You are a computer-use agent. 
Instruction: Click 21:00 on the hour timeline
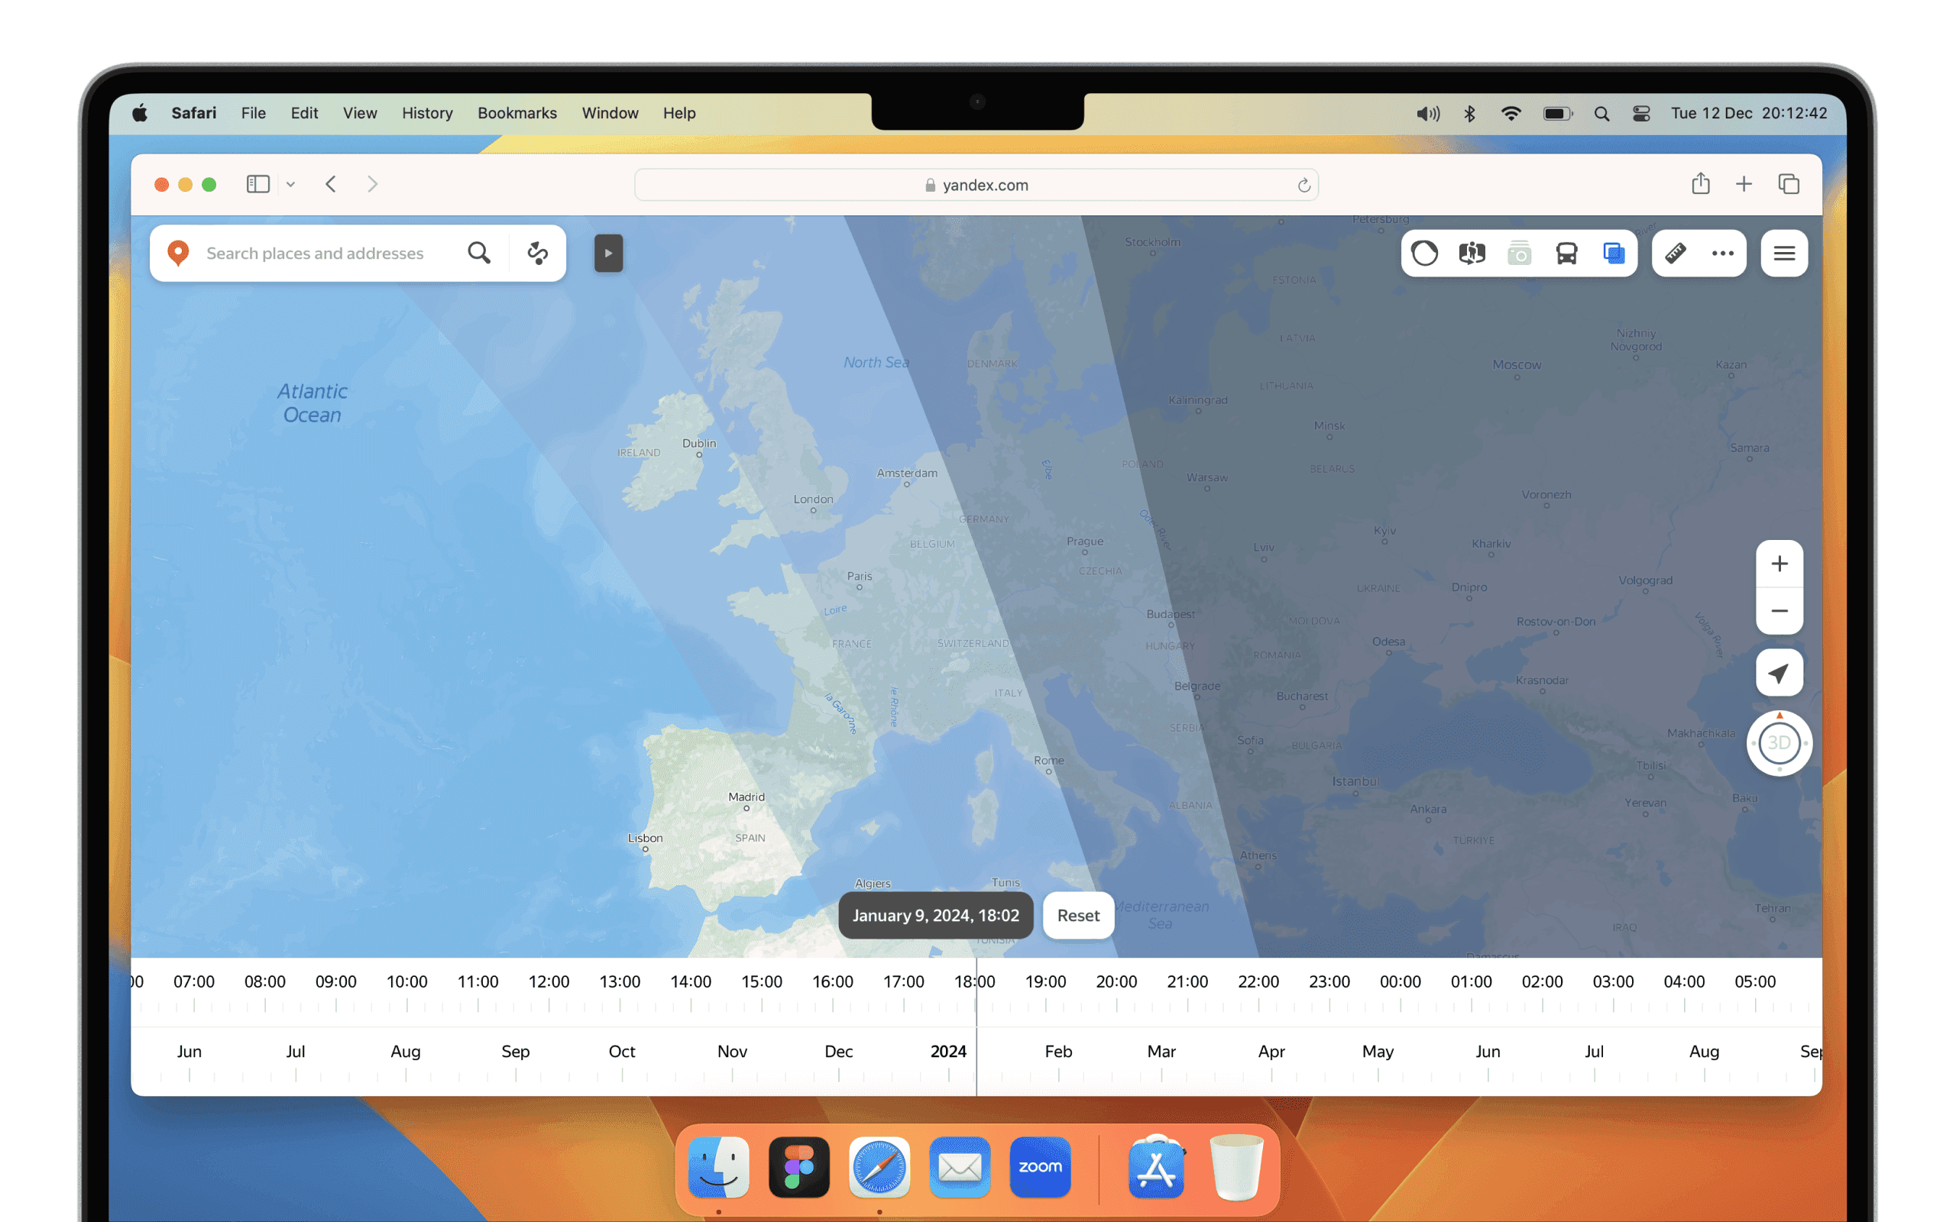1187,981
